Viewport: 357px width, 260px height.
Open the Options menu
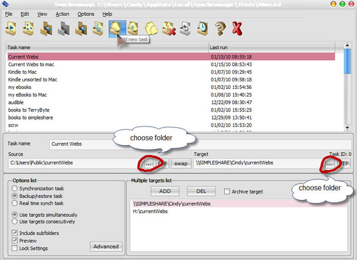point(86,14)
